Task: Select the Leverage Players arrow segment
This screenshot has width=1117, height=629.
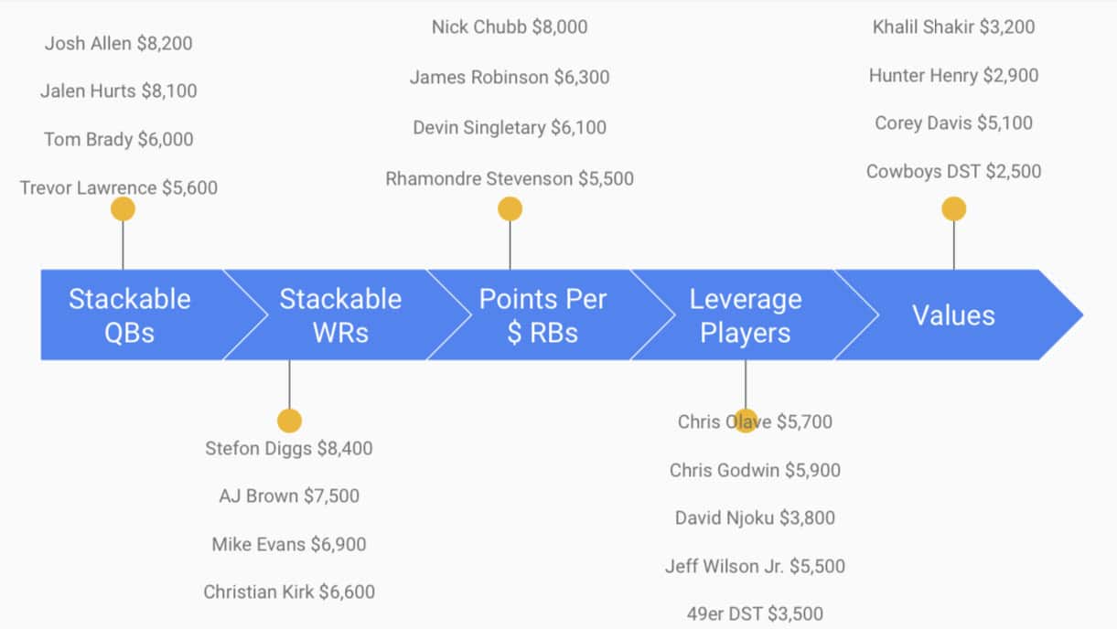Action: [746, 315]
